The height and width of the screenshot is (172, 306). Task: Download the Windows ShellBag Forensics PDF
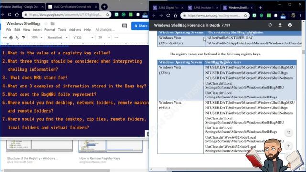(x=280, y=25)
